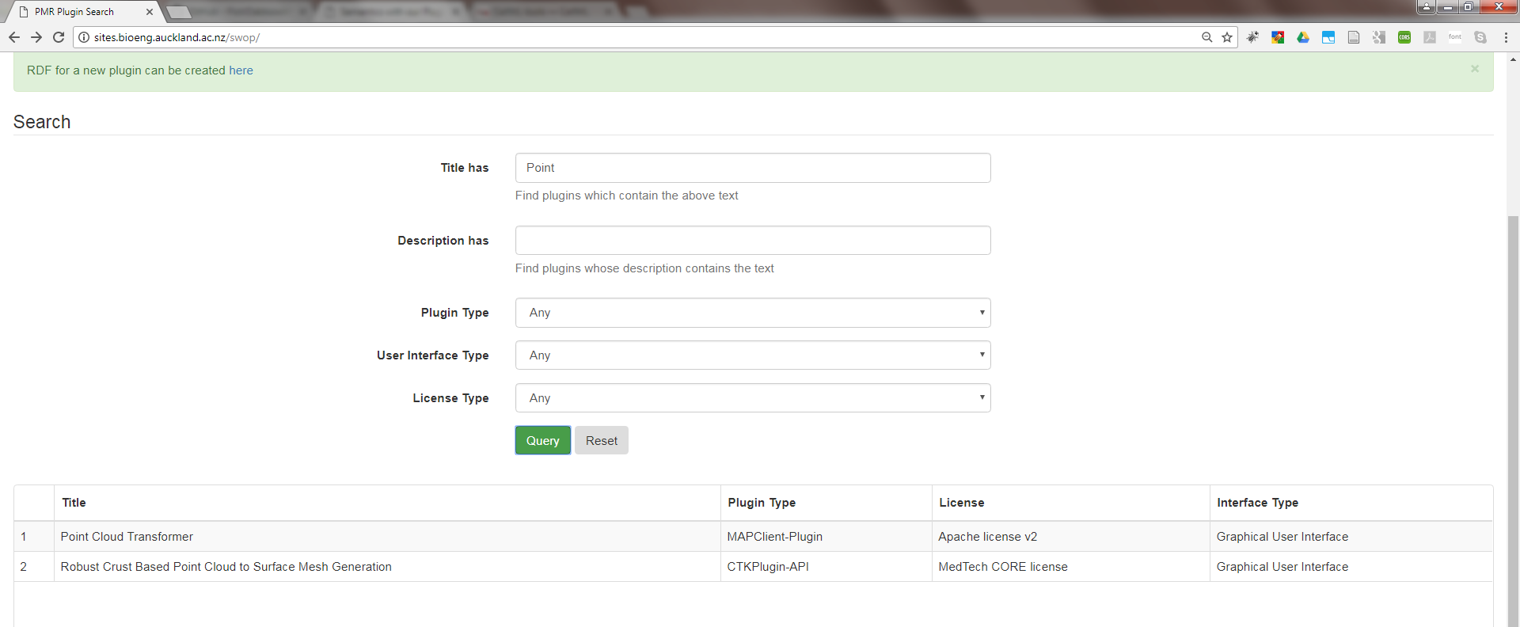Click the browser address bar URL
Viewport: 1520px width, 627px height.
[x=177, y=37]
